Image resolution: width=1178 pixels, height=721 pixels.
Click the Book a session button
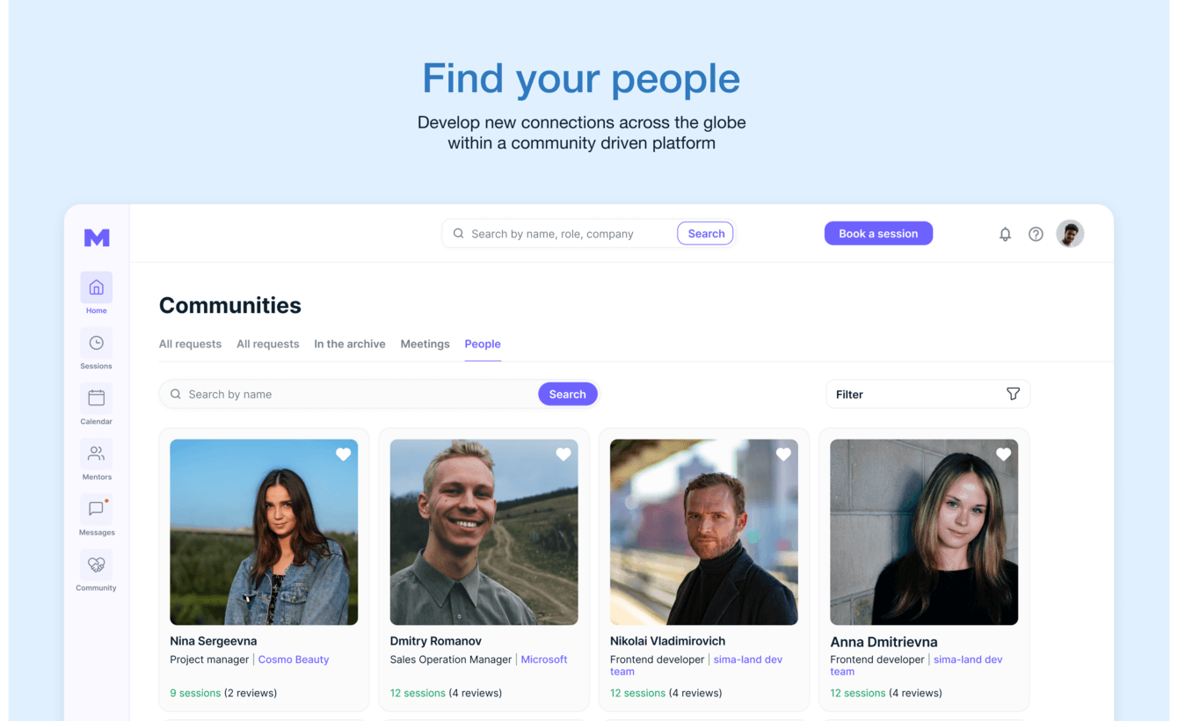click(x=878, y=233)
